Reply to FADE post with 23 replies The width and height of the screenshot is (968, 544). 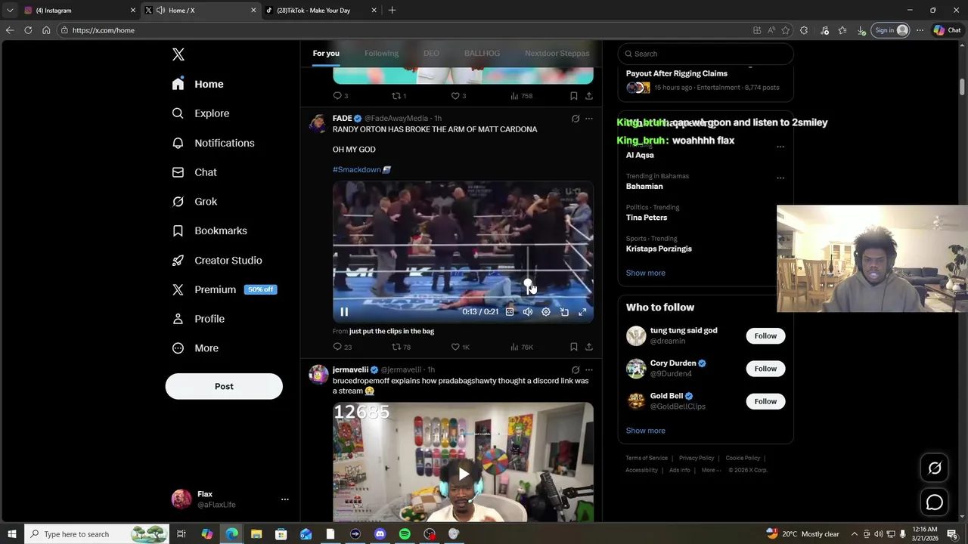coord(343,347)
